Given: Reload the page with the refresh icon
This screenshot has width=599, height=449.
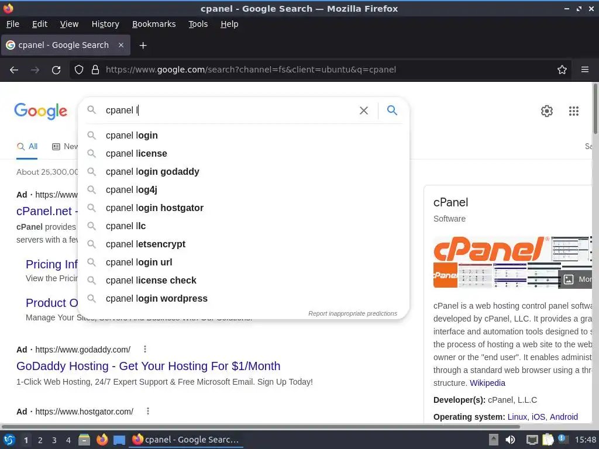Looking at the screenshot, I should [56, 70].
